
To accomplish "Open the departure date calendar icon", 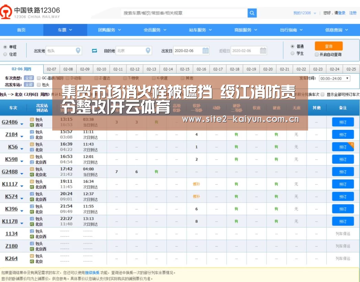I will (206, 51).
